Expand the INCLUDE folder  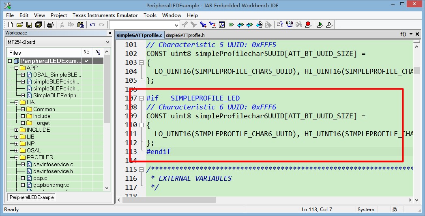(16, 130)
